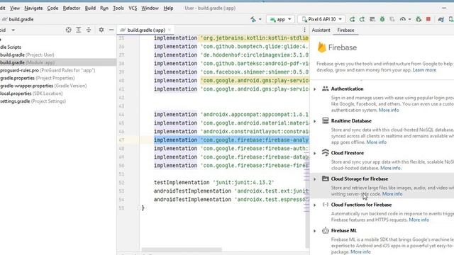Screen dimensions: 454x255
Task: Click the green Debug app bug icon
Action: pos(382,19)
